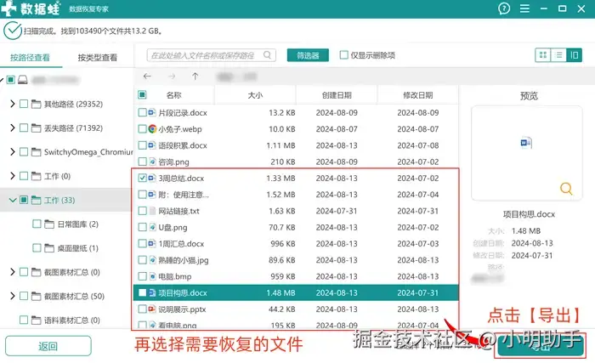
Task: Switch to 按类型查看 tab
Action: click(98, 57)
